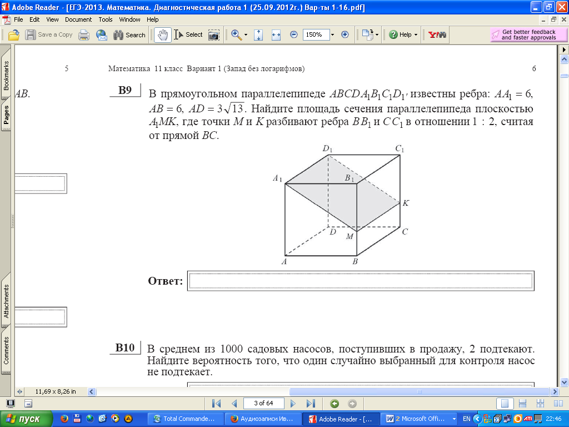Image resolution: width=569 pixels, height=427 pixels.
Task: Click the rotate pages toolbar icon
Action: [x=367, y=35]
